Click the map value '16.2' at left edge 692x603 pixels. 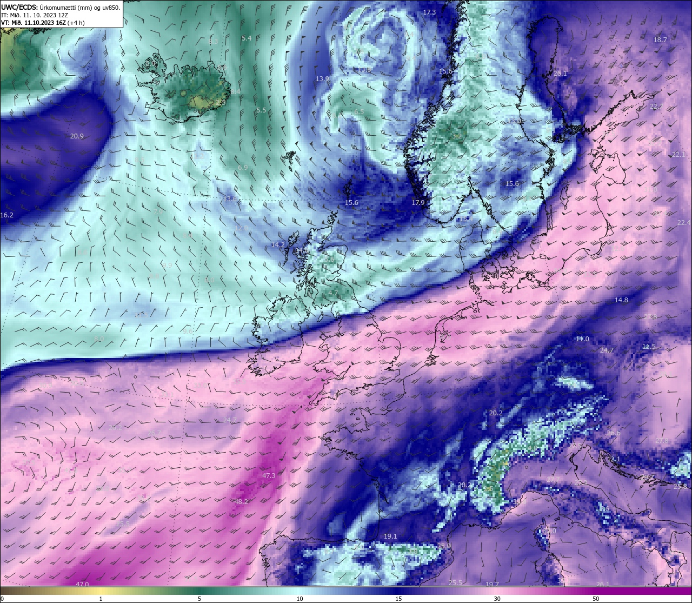pyautogui.click(x=6, y=215)
